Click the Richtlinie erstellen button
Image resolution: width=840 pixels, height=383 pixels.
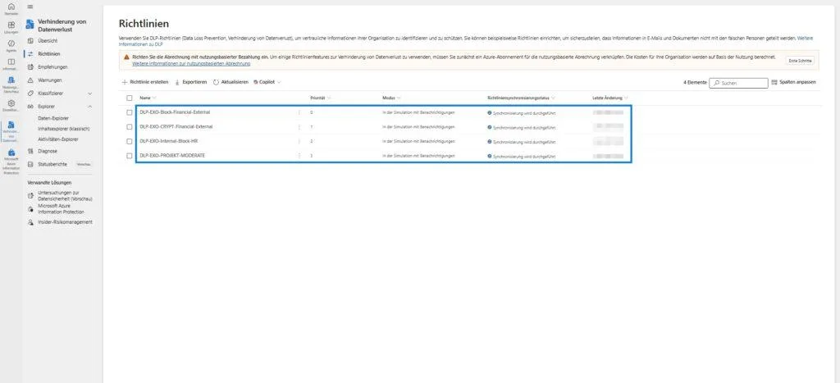[145, 83]
